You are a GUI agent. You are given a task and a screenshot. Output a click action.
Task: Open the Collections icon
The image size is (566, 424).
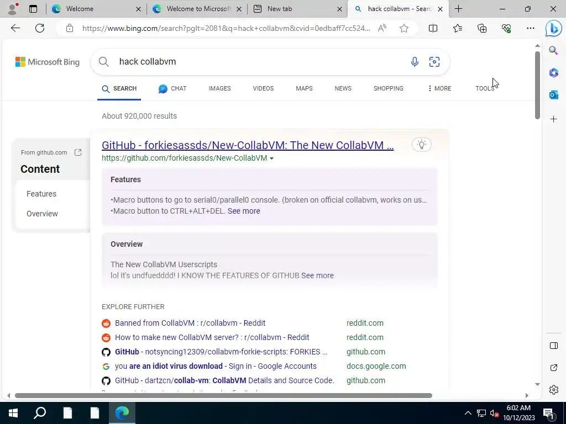482,28
